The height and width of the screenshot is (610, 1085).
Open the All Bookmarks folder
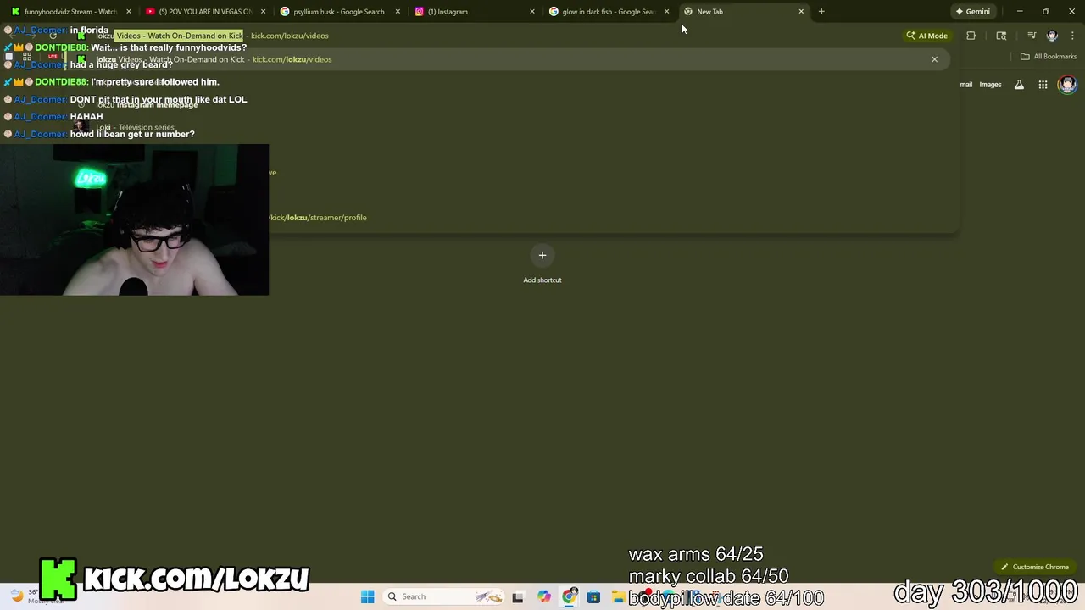(1049, 56)
